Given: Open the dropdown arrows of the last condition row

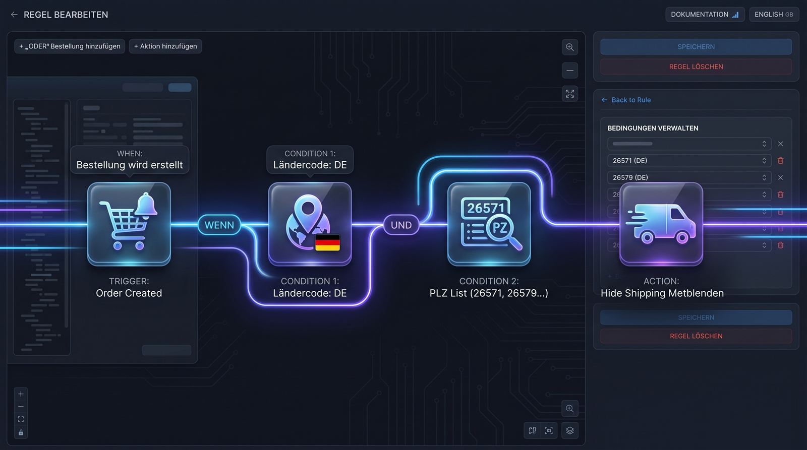Looking at the screenshot, I should click(x=764, y=245).
